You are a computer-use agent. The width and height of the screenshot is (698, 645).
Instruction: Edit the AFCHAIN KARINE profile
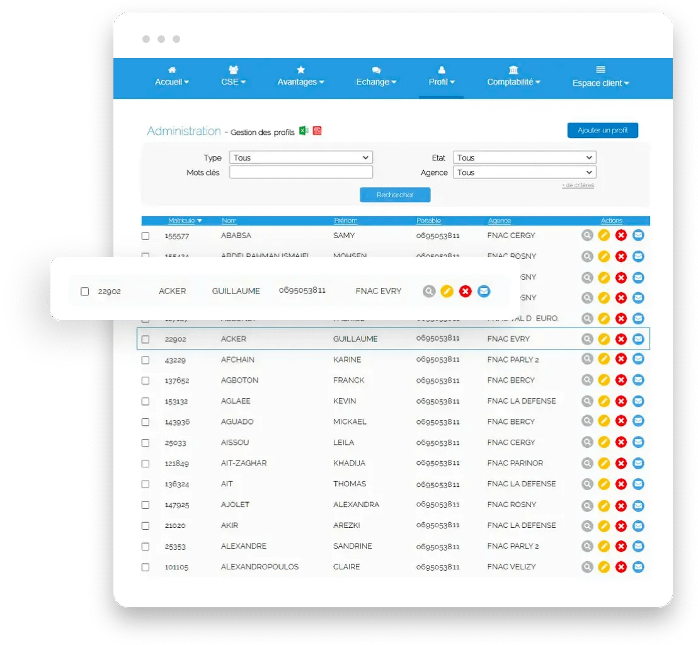tap(604, 359)
